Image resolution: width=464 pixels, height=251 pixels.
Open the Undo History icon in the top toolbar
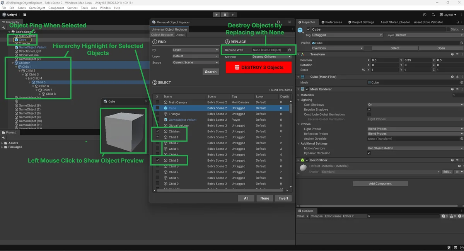pos(425,15)
